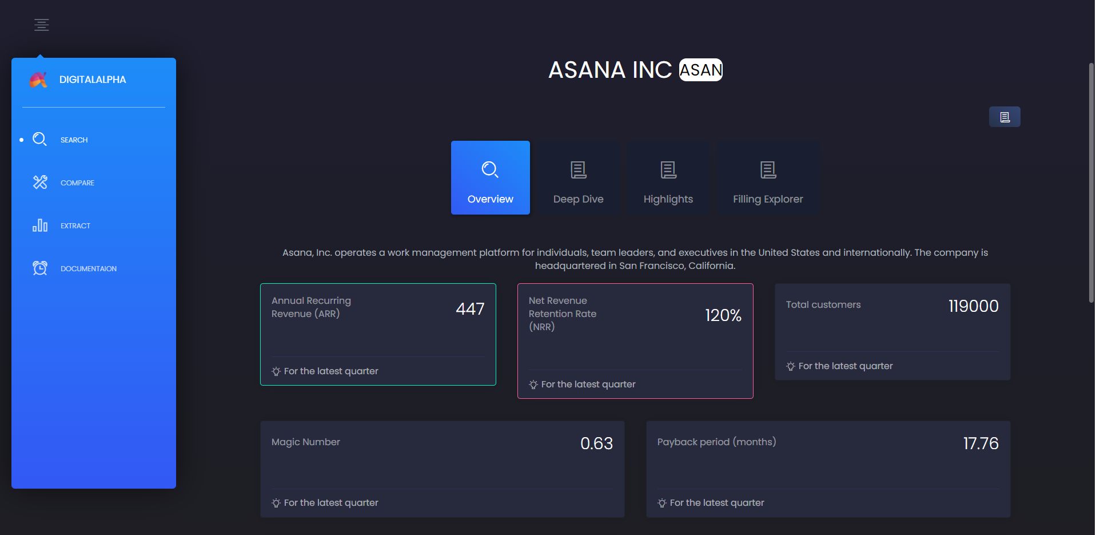
Task: Click the document button at top right
Action: [x=1005, y=117]
